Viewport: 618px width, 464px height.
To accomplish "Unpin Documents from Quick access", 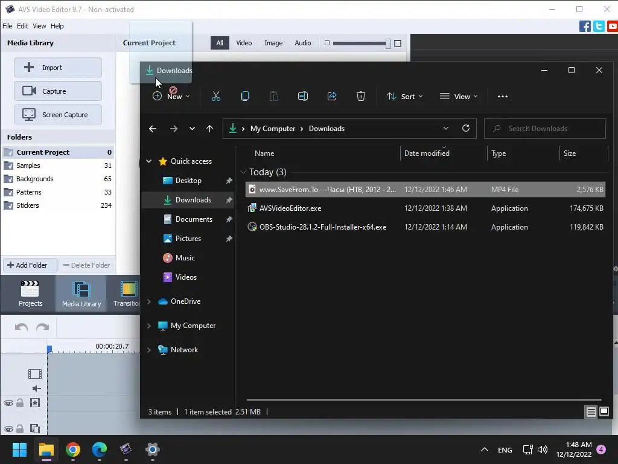I will [x=229, y=219].
